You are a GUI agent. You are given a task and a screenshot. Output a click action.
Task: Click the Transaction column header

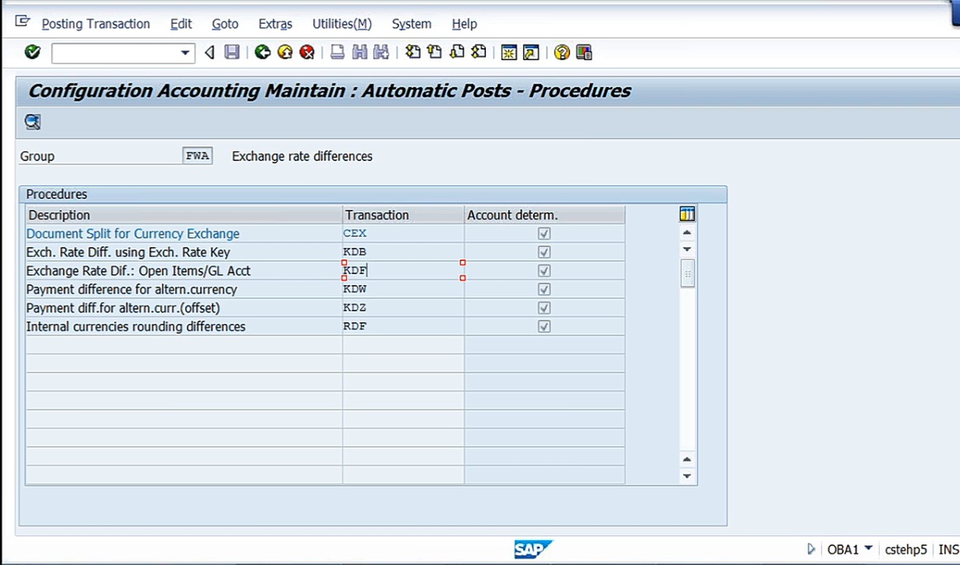(403, 215)
